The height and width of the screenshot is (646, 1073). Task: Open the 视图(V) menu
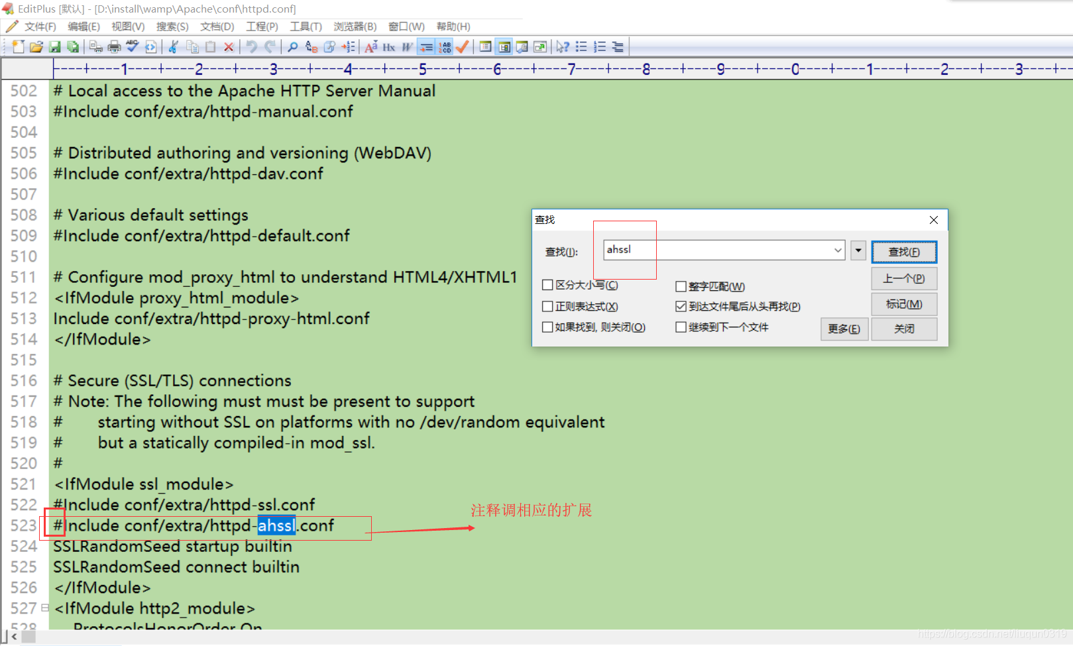click(128, 27)
